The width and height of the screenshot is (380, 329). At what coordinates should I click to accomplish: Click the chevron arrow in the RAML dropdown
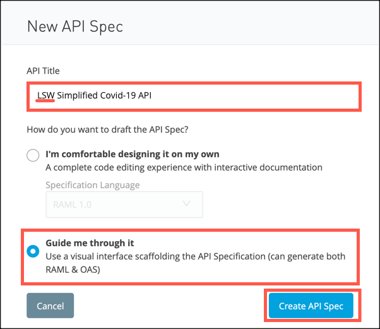tap(186, 204)
